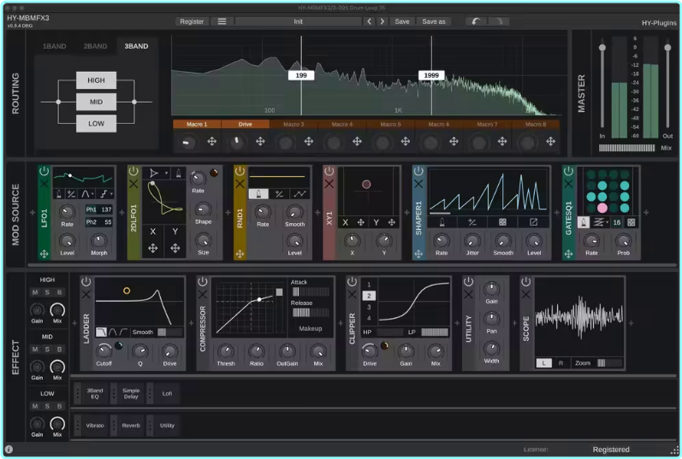Image resolution: width=682 pixels, height=459 pixels.
Task: Open LFO1 waveform shape dropdown
Action: coord(87,194)
